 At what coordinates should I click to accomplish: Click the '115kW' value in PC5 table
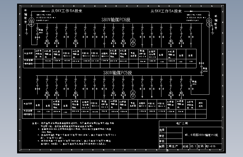[x=161, y=111]
